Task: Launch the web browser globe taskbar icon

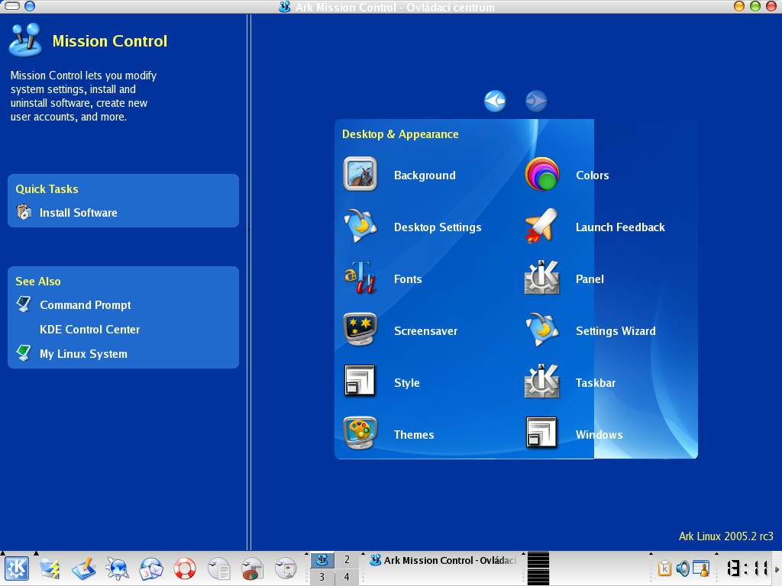Action: pyautogui.click(x=118, y=568)
